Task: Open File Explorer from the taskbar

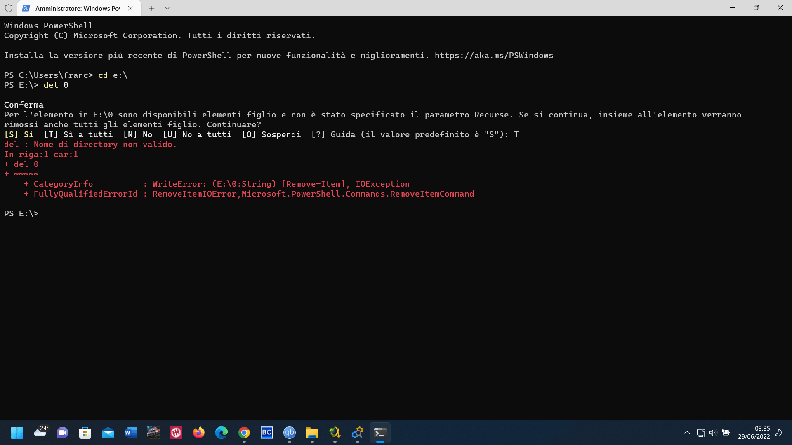Action: coord(312,433)
